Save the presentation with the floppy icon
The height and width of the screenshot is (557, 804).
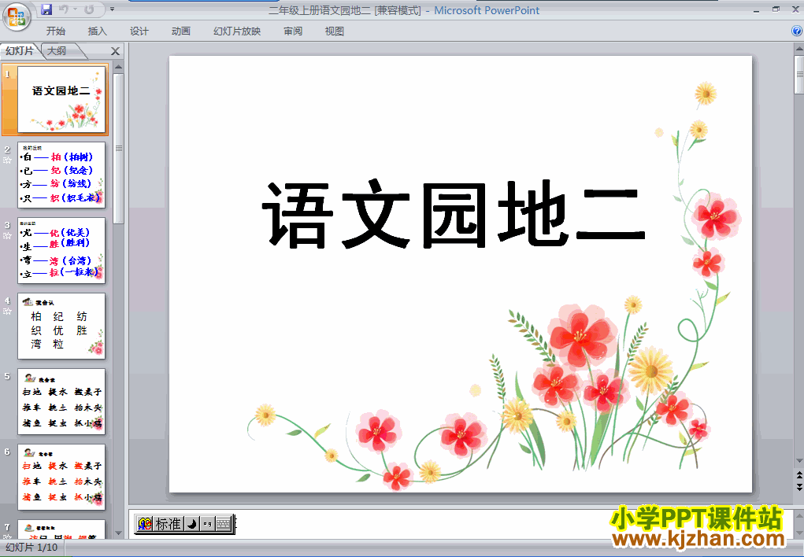point(46,9)
